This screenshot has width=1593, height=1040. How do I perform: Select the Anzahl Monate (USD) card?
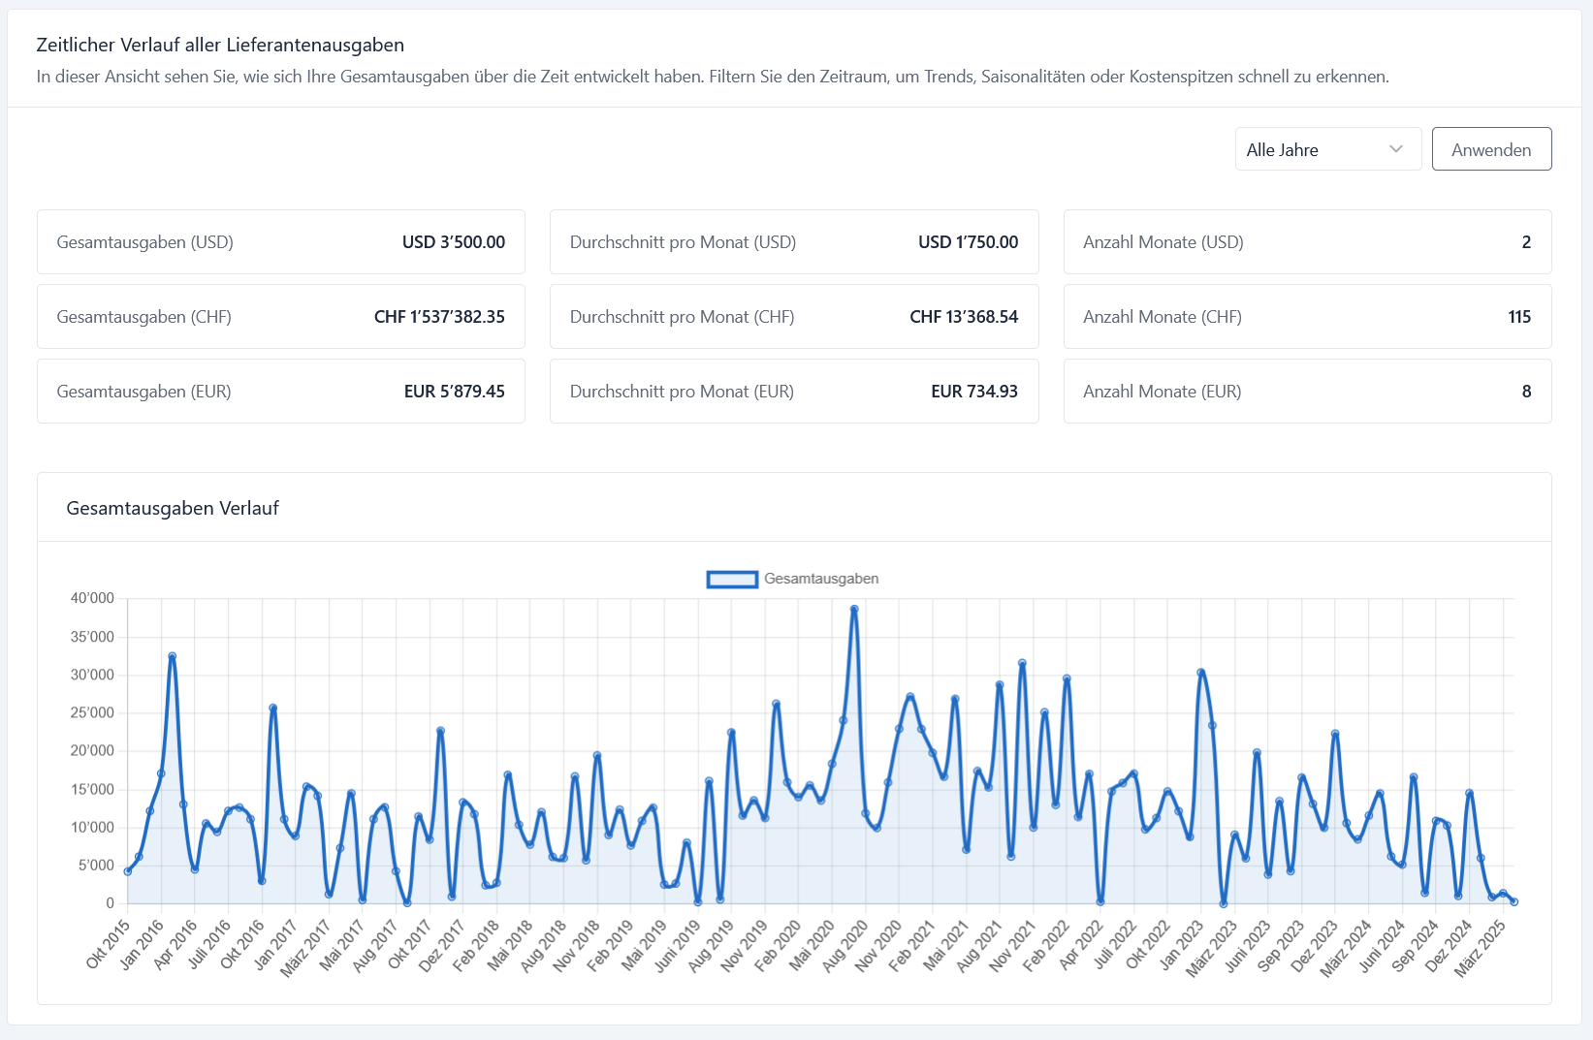[1306, 242]
